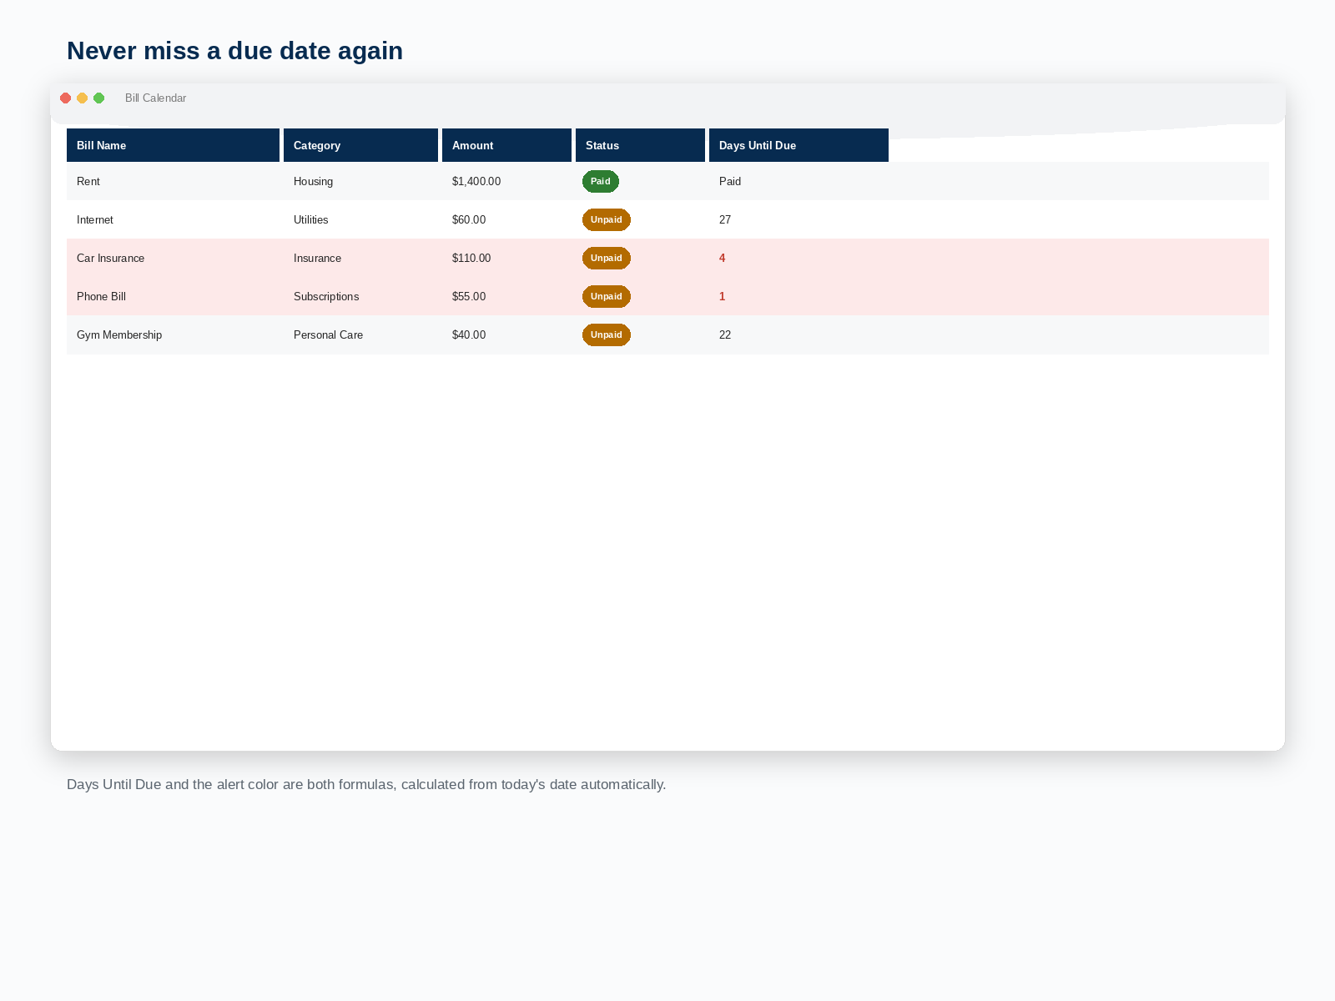Click the yellow minimize window dot
The height and width of the screenshot is (1001, 1335).
pyautogui.click(x=83, y=98)
